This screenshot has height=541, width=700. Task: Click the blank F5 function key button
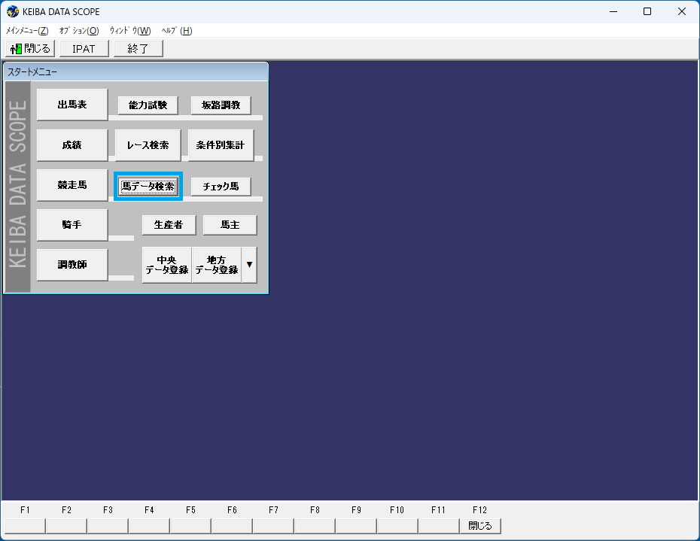pyautogui.click(x=190, y=526)
